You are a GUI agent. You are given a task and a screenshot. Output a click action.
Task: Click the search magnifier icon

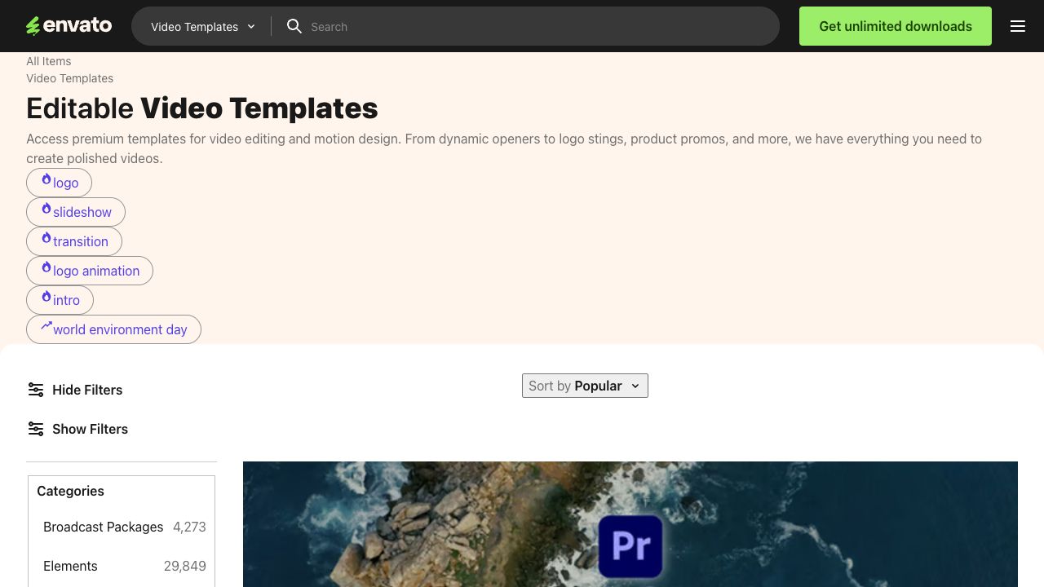[294, 26]
